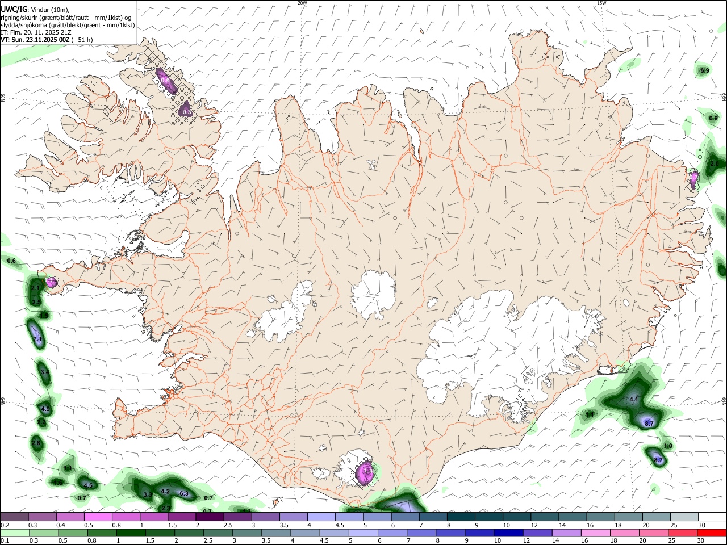Click the small purple snow patch on the east coast
Image resolution: width=727 pixels, height=545 pixels.
click(693, 179)
